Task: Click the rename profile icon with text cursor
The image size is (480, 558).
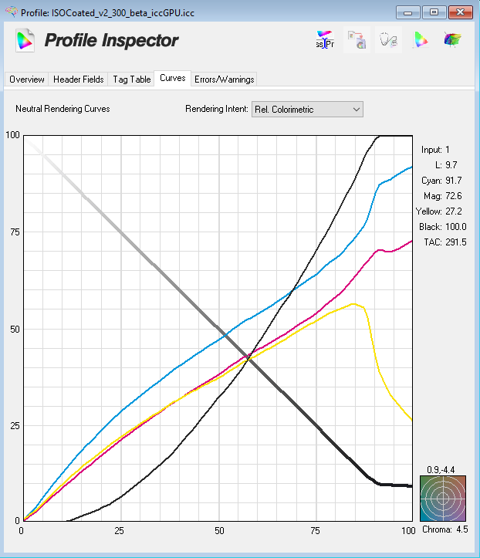Action: [325, 39]
